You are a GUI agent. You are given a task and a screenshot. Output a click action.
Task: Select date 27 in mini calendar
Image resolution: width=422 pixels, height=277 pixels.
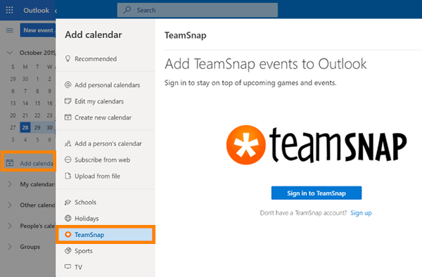pos(13,127)
